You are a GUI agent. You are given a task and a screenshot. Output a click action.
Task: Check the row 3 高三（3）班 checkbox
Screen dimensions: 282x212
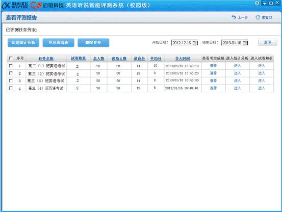[11, 81]
